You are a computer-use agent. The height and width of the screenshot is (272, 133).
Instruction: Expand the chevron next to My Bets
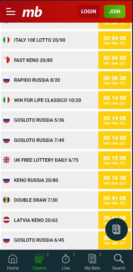click(100, 255)
